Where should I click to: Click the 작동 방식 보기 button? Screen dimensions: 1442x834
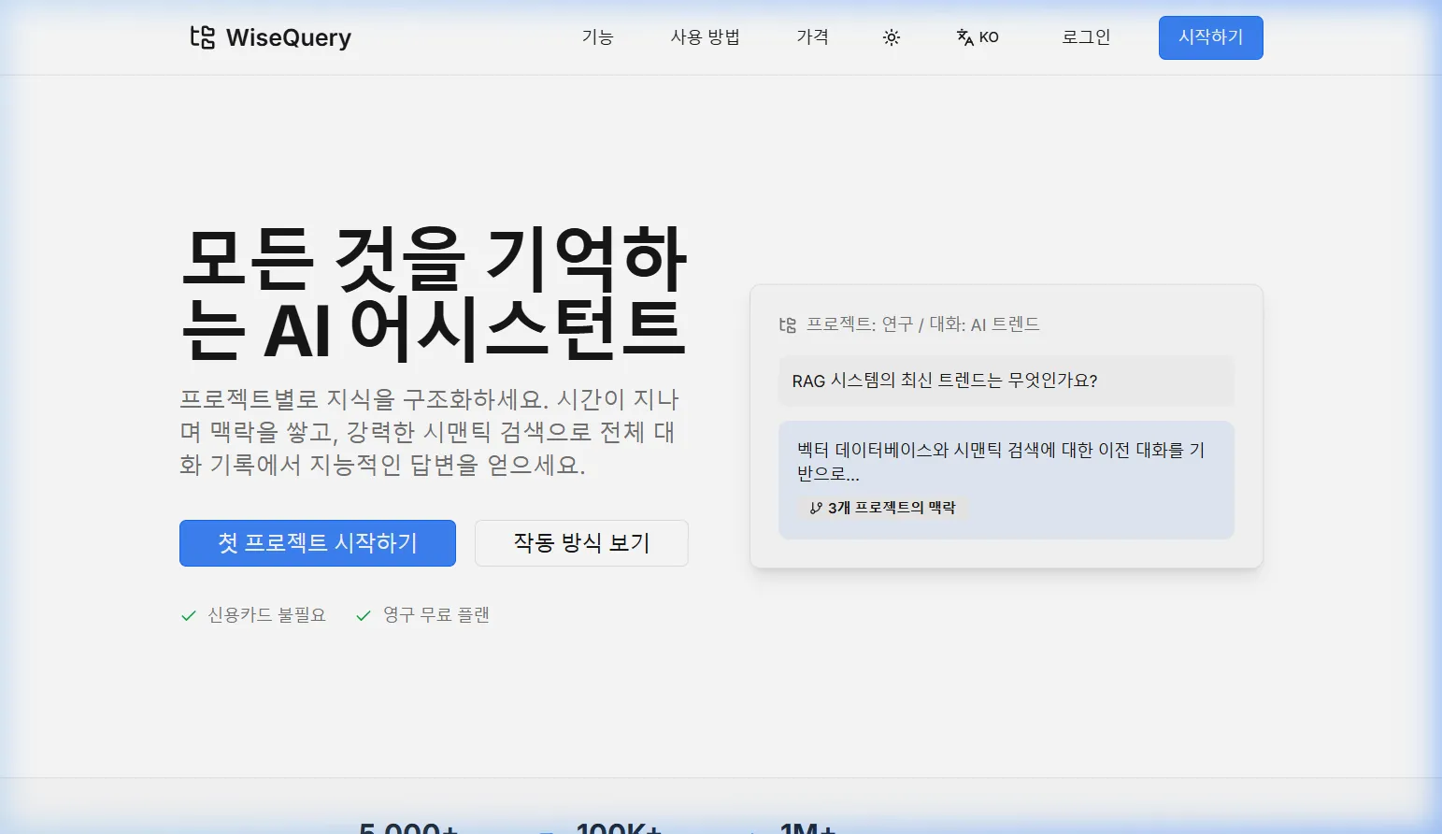coord(581,543)
